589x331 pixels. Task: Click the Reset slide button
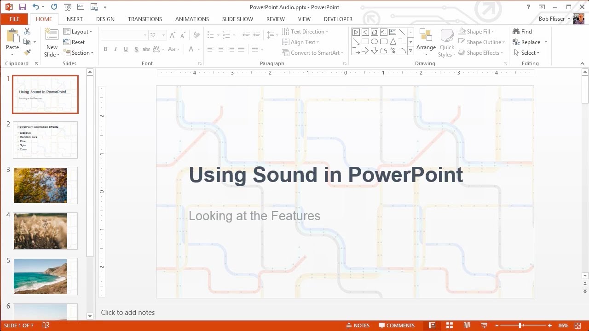[74, 42]
